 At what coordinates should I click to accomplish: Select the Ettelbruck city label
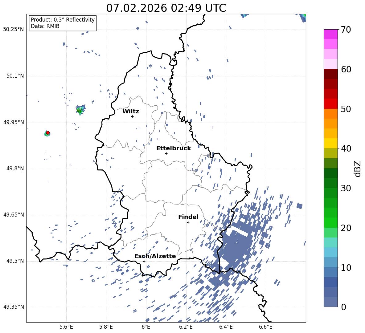click(174, 148)
